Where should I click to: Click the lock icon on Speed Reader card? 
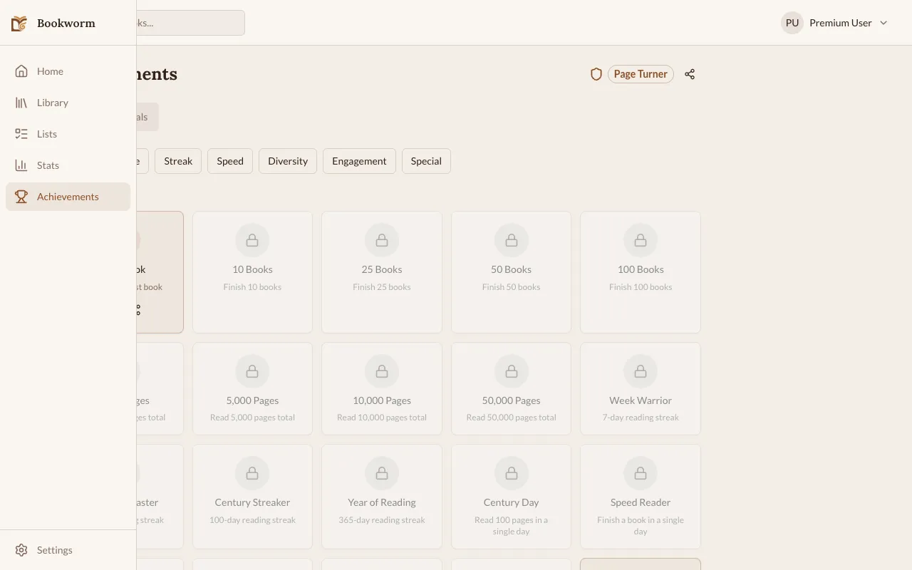(x=641, y=474)
